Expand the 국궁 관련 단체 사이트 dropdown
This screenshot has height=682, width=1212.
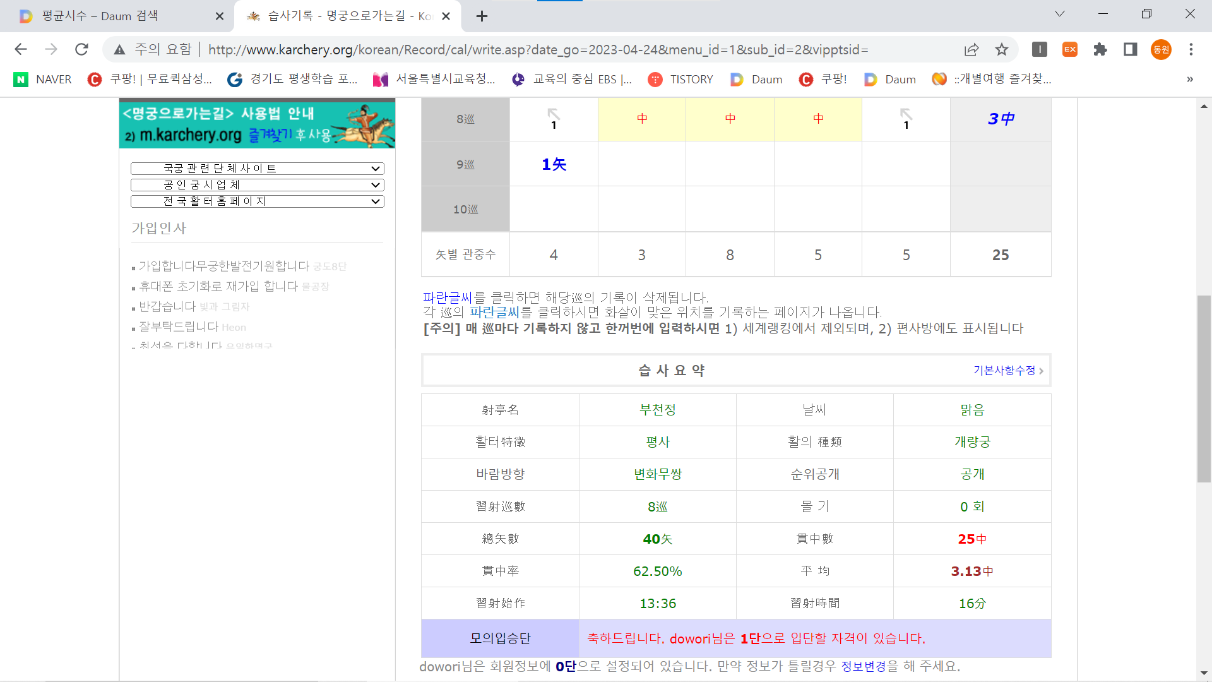[257, 169]
